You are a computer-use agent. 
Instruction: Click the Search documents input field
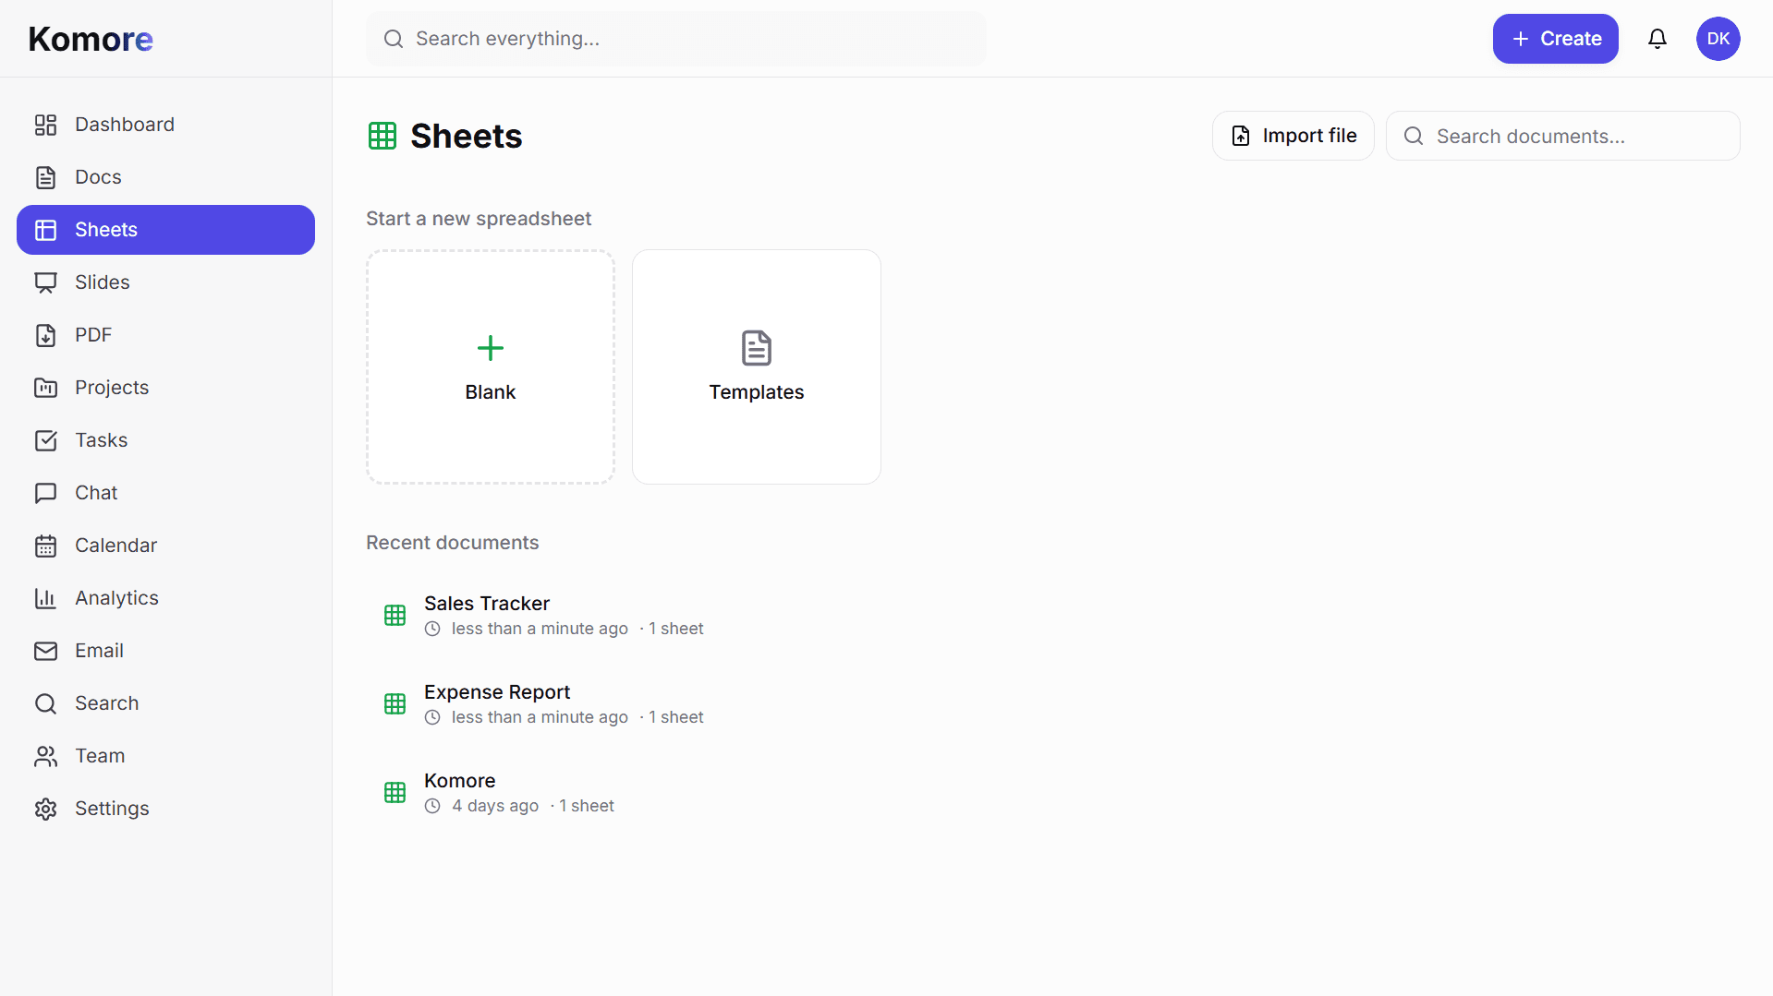point(1562,136)
